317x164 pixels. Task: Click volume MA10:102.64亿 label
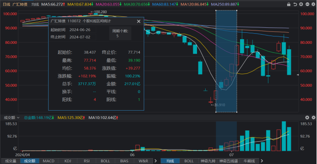click(x=104, y=118)
